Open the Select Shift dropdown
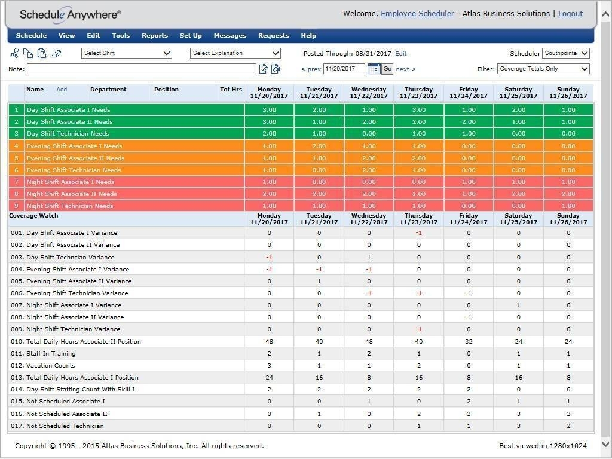The width and height of the screenshot is (612, 459). point(127,53)
